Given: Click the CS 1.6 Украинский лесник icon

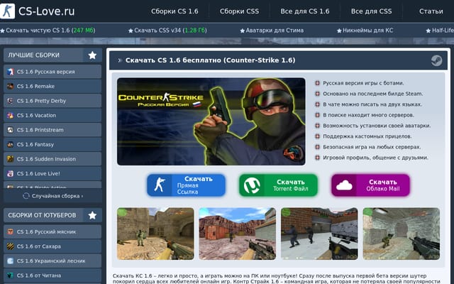Looking at the screenshot, I should click(x=11, y=261).
